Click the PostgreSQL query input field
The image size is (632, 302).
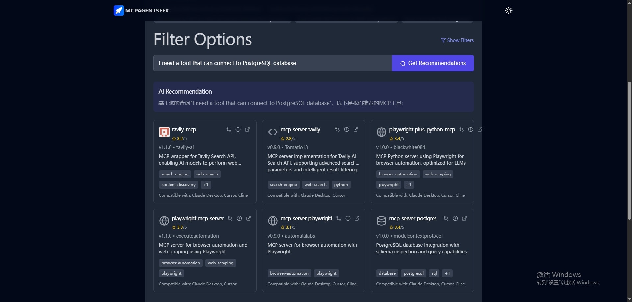pos(273,63)
